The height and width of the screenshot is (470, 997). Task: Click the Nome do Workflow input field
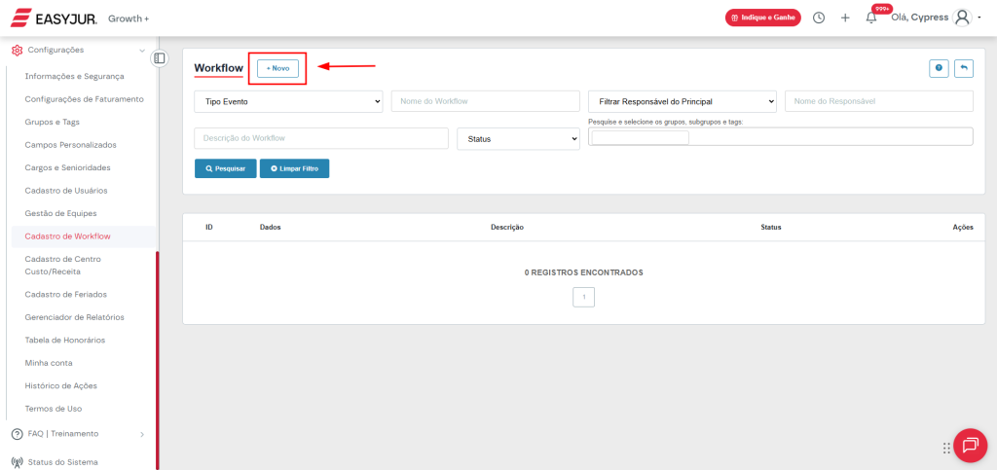tap(485, 101)
